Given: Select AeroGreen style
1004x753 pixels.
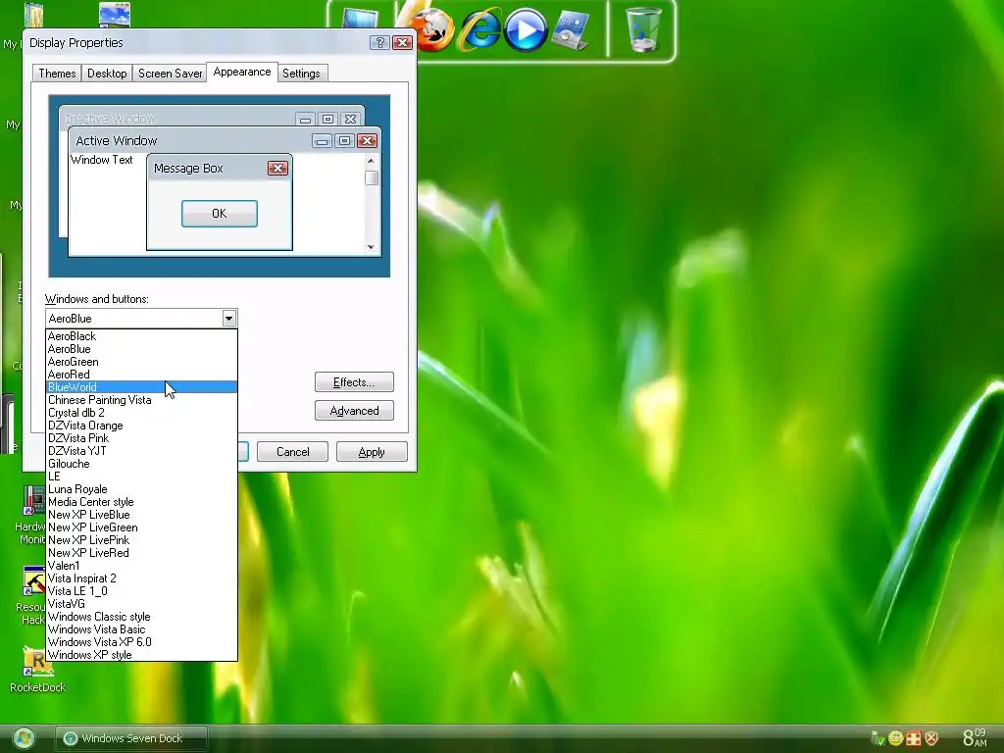Looking at the screenshot, I should (x=141, y=362).
